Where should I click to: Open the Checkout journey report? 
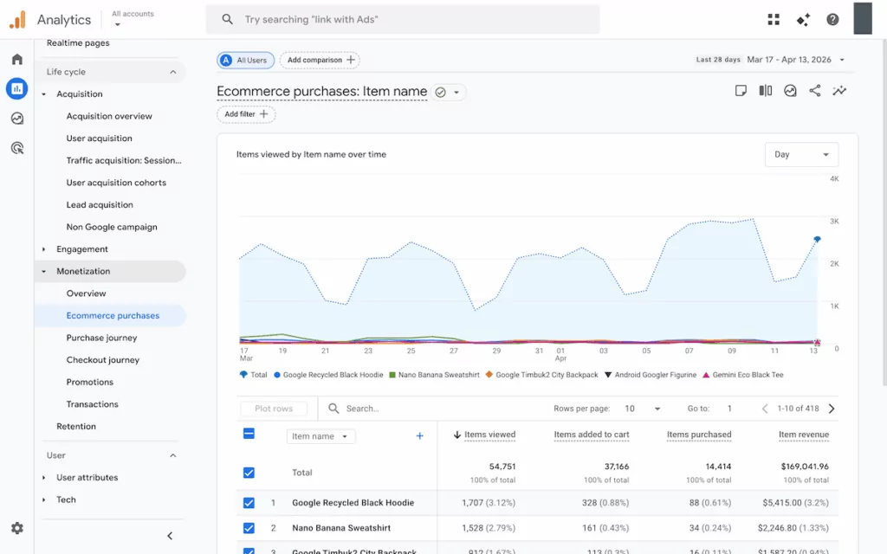tap(103, 359)
